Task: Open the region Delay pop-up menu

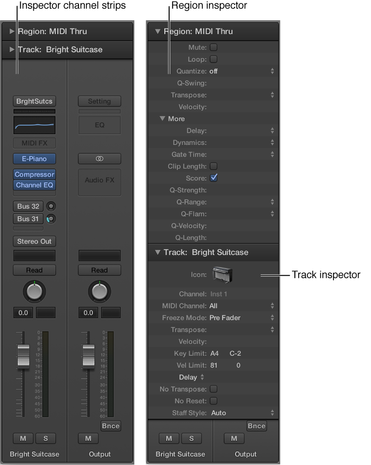Action: coord(272,130)
